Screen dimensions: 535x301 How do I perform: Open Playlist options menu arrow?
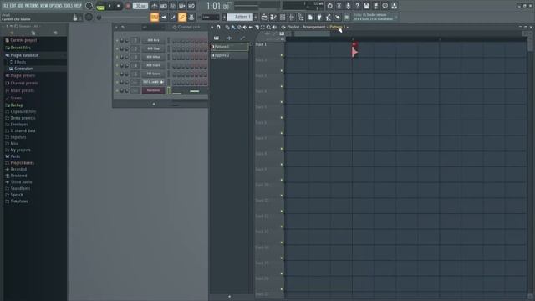point(212,27)
